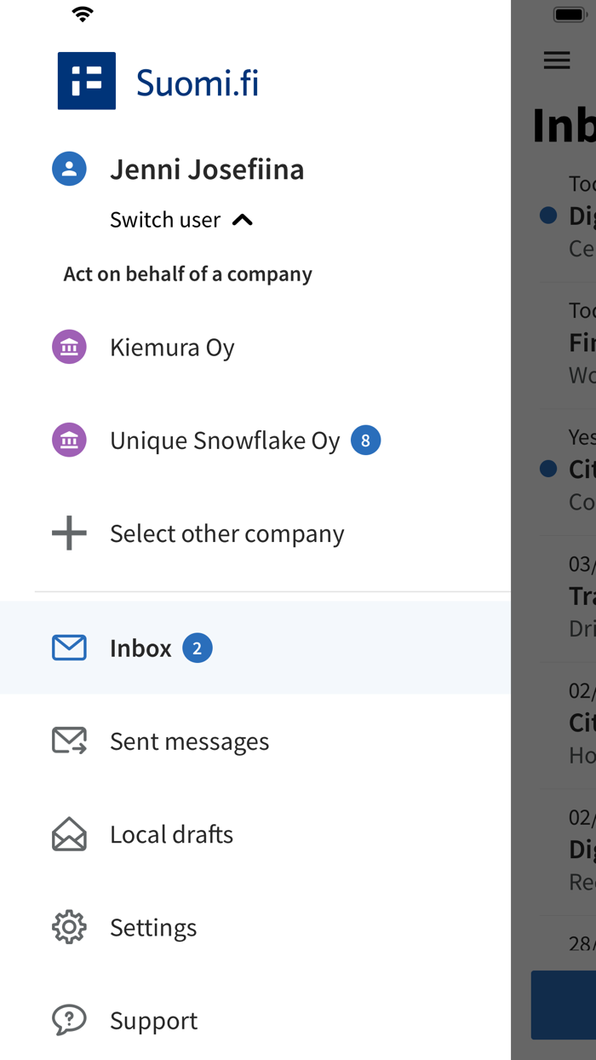
Task: Select the Inbox menu item
Action: pyautogui.click(x=140, y=648)
